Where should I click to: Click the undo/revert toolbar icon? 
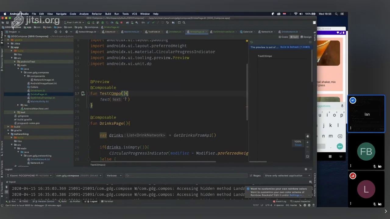click(167, 23)
